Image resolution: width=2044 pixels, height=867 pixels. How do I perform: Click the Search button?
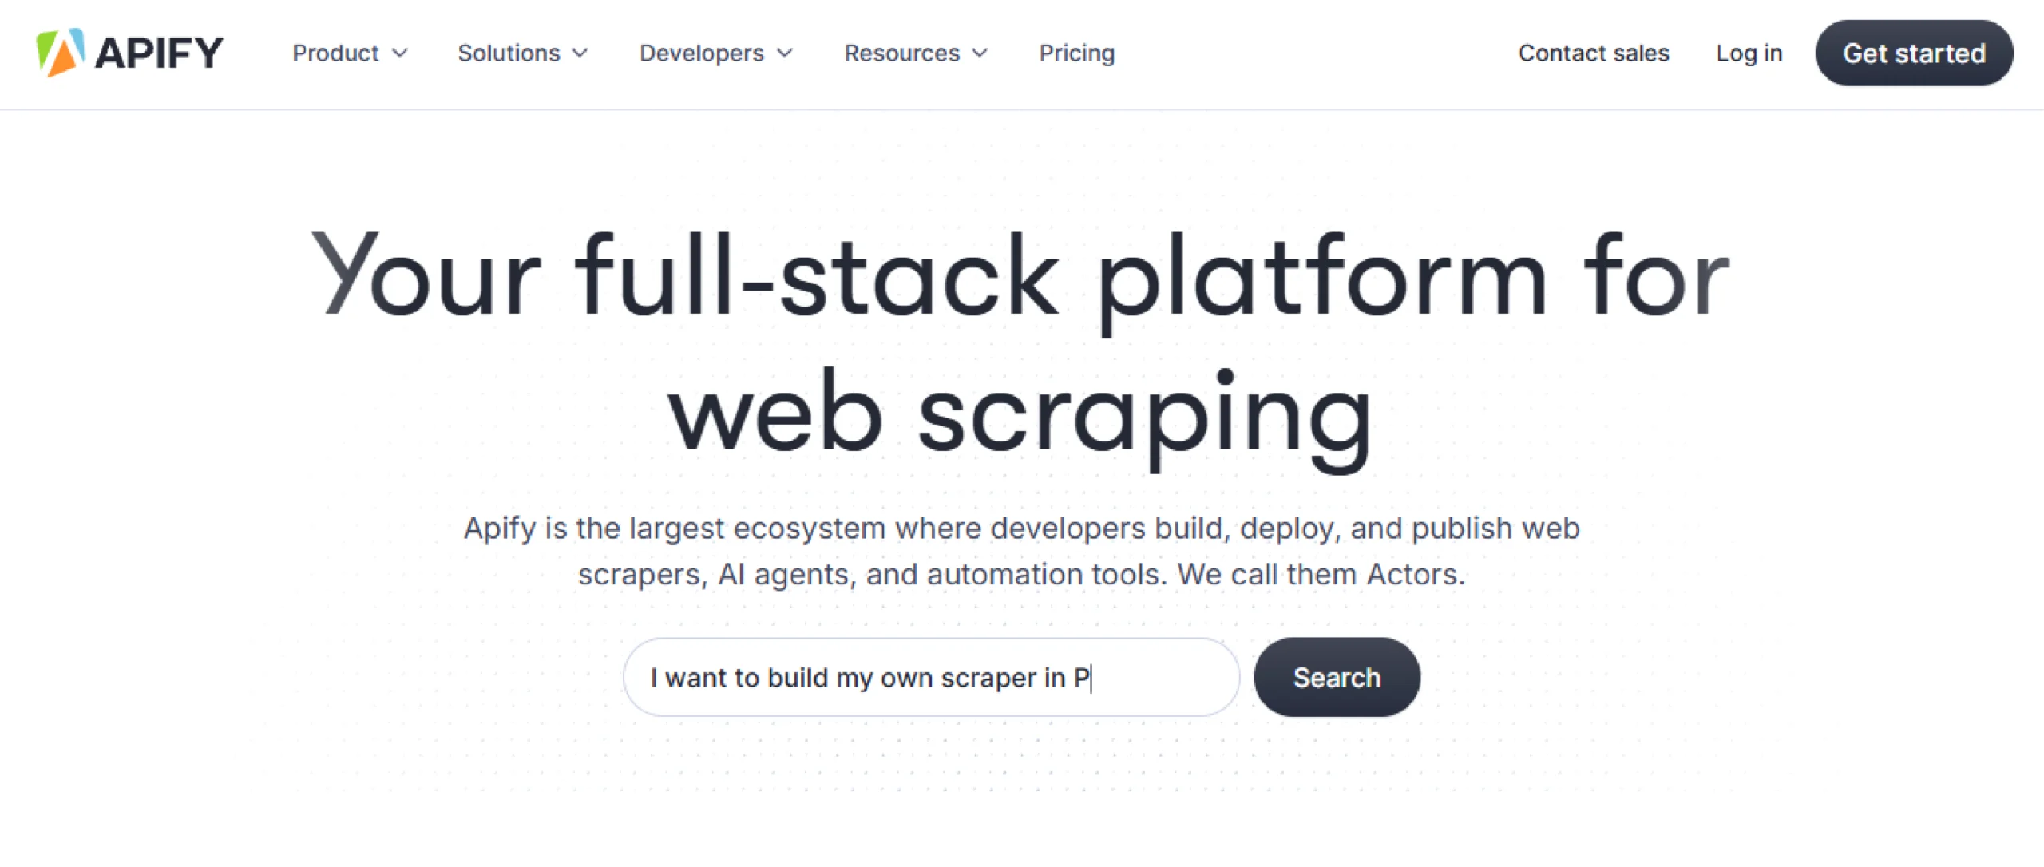click(x=1337, y=677)
